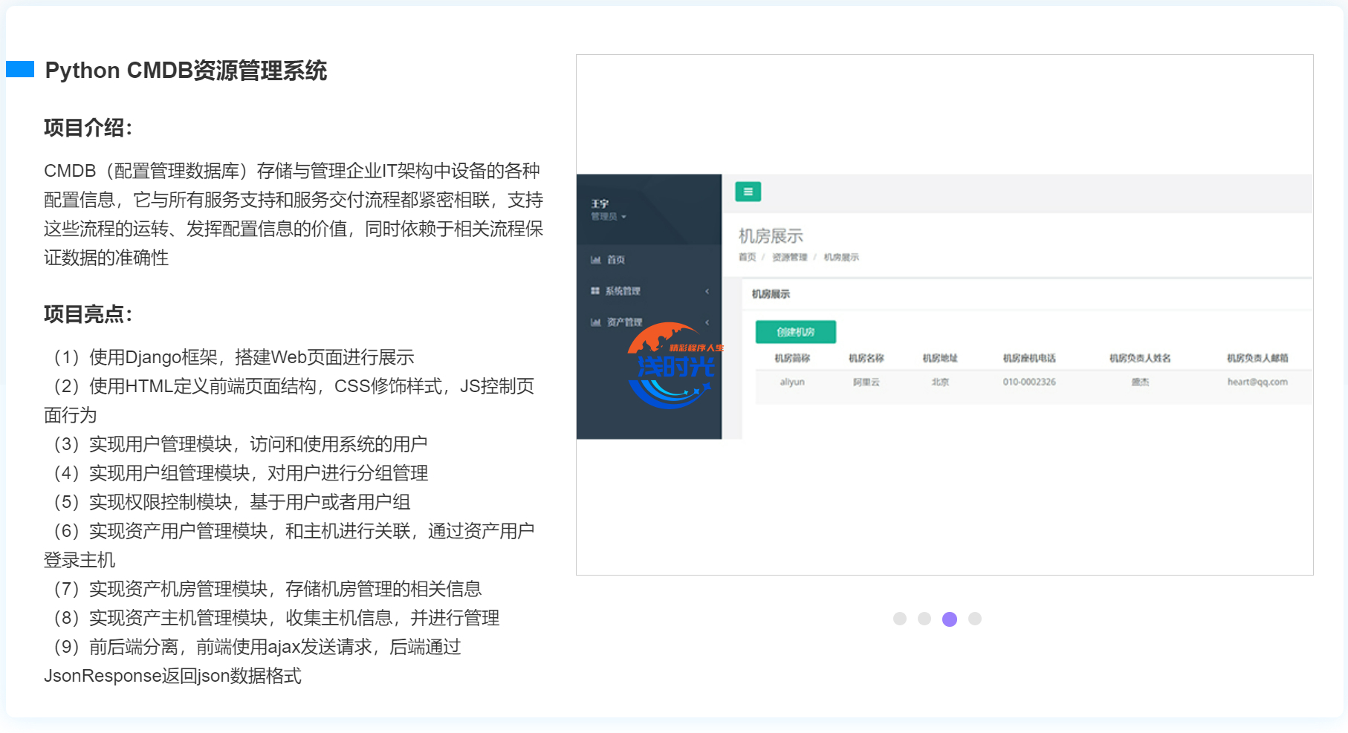Expand the 系统管理 chevron arrow
The width and height of the screenshot is (1348, 733).
[707, 291]
